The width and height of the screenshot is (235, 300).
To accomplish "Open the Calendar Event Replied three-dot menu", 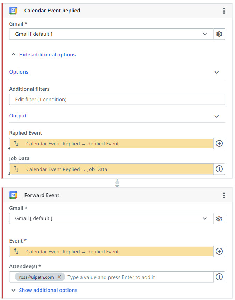I will click(x=224, y=11).
